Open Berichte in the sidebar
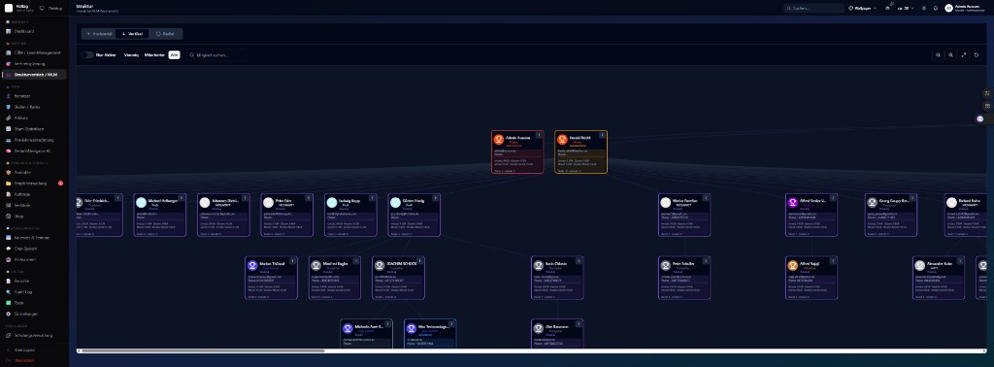994x367 pixels. point(34,281)
